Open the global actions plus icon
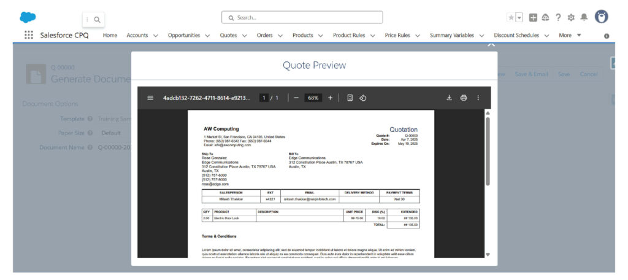Viewport: 628px width, 280px height. pos(533,18)
